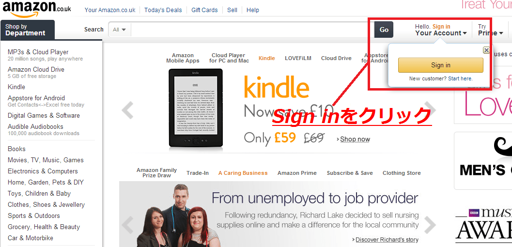Open the All search category dropdown
The width and height of the screenshot is (512, 247).
pyautogui.click(x=120, y=30)
